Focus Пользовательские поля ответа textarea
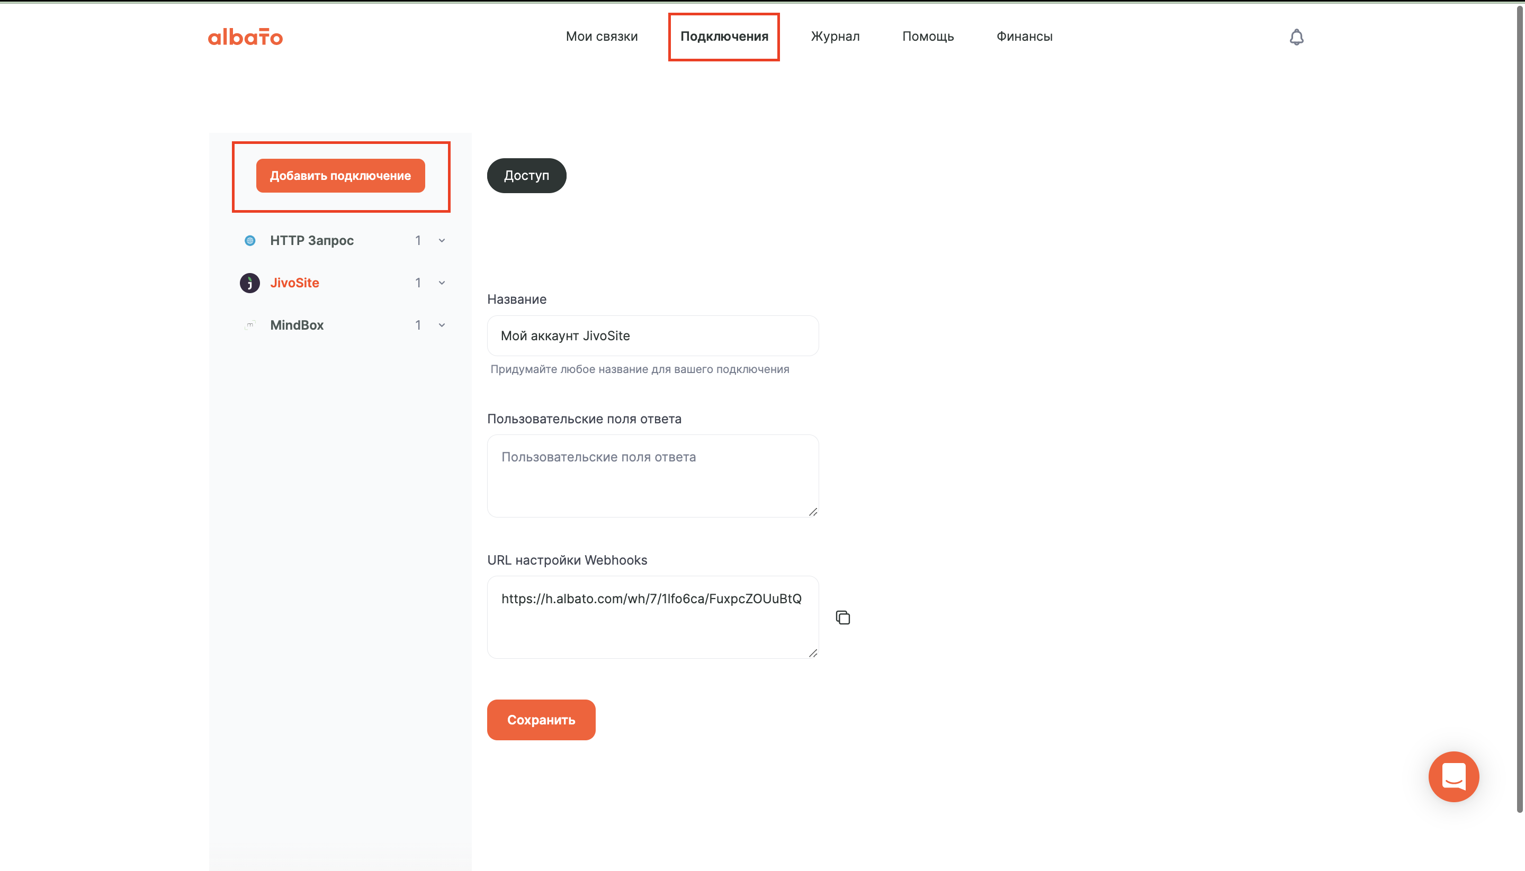The height and width of the screenshot is (871, 1525). pyautogui.click(x=652, y=476)
